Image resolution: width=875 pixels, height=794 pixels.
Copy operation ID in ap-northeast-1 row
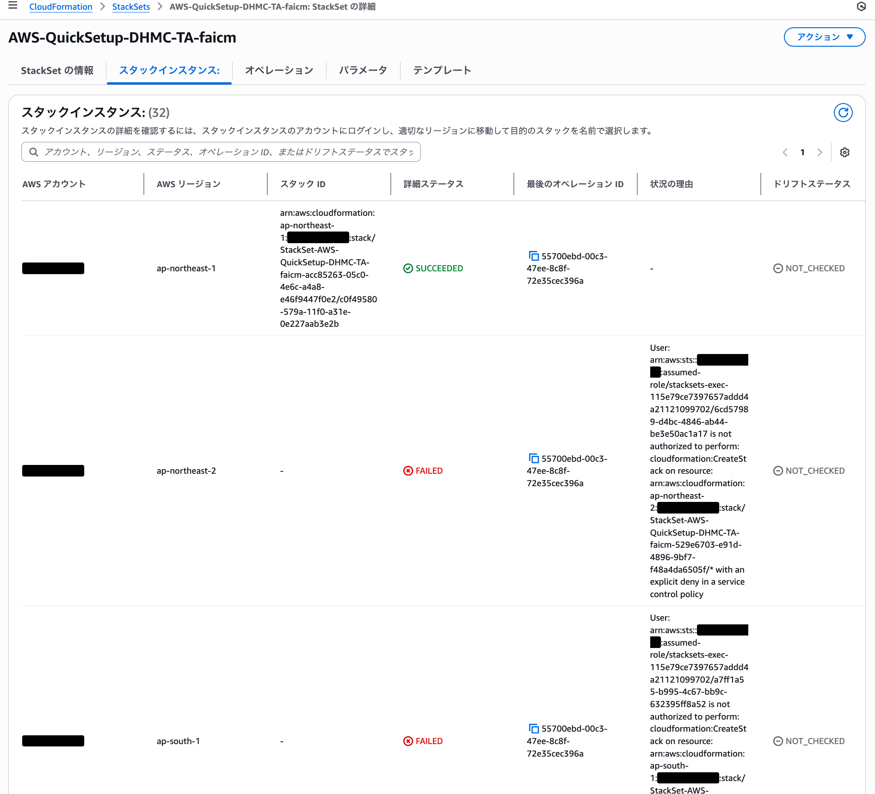[x=534, y=256]
